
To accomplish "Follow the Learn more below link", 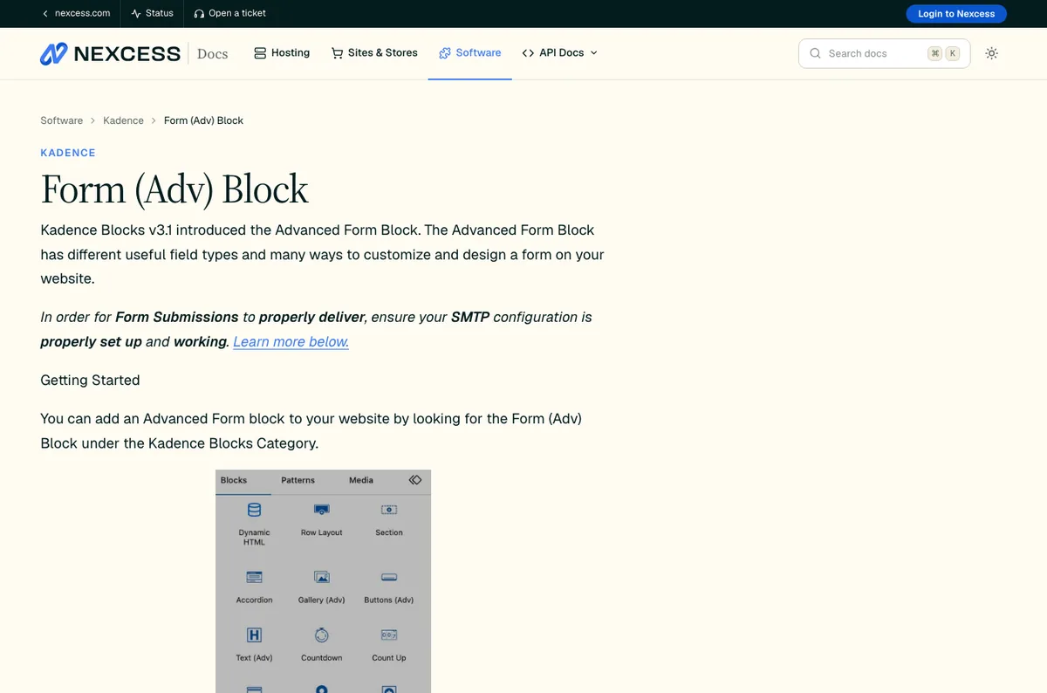I will [x=291, y=341].
